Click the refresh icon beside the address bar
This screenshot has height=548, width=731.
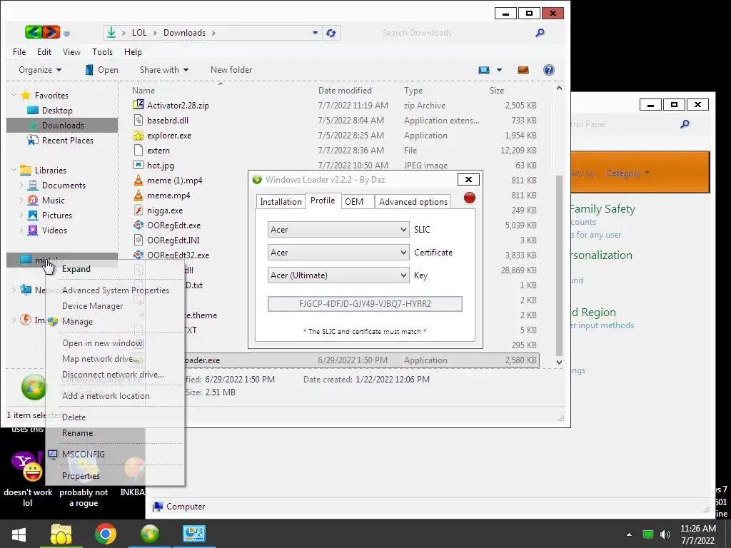click(x=331, y=33)
